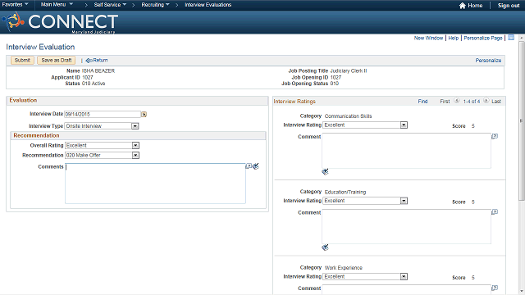Open the Recruiting breadcrumb menu
The height and width of the screenshot is (295, 525).
[155, 5]
